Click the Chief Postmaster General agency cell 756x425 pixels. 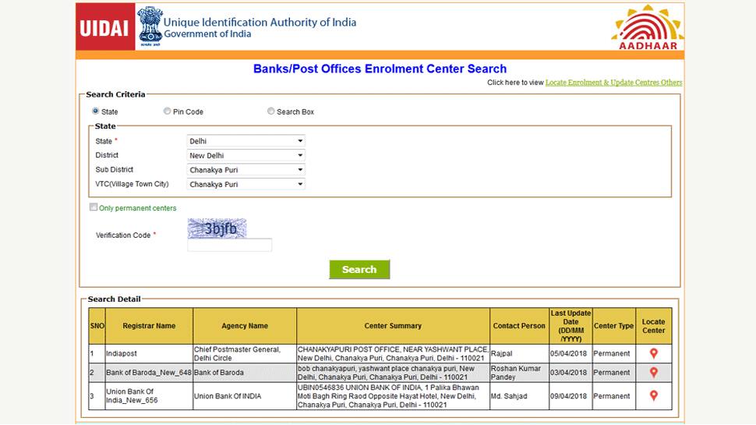245,353
